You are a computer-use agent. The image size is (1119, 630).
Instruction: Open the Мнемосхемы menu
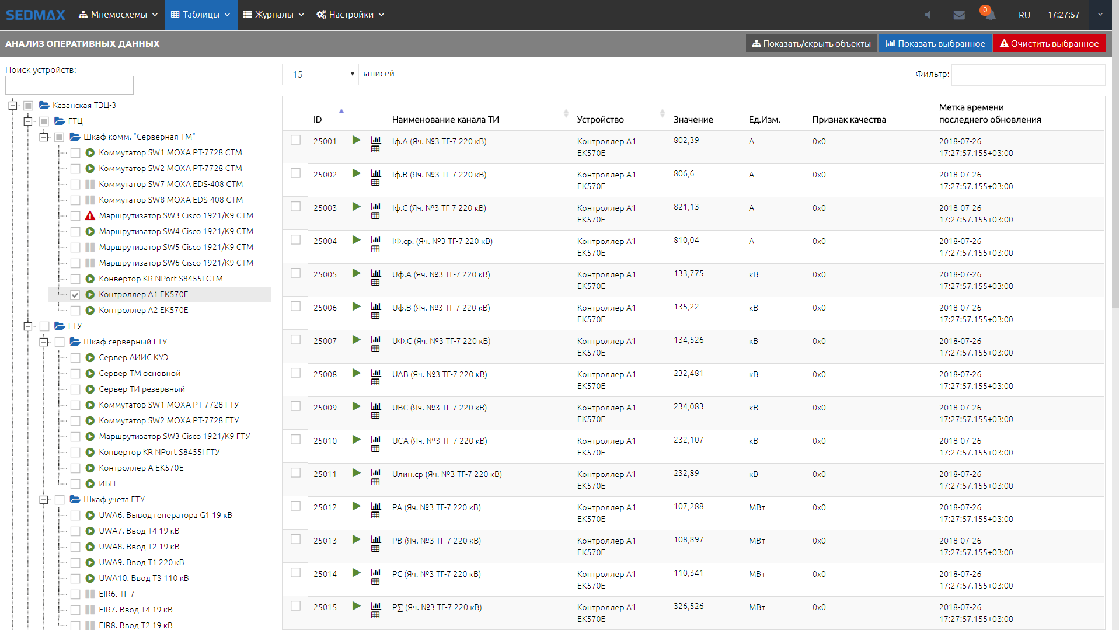pos(118,15)
